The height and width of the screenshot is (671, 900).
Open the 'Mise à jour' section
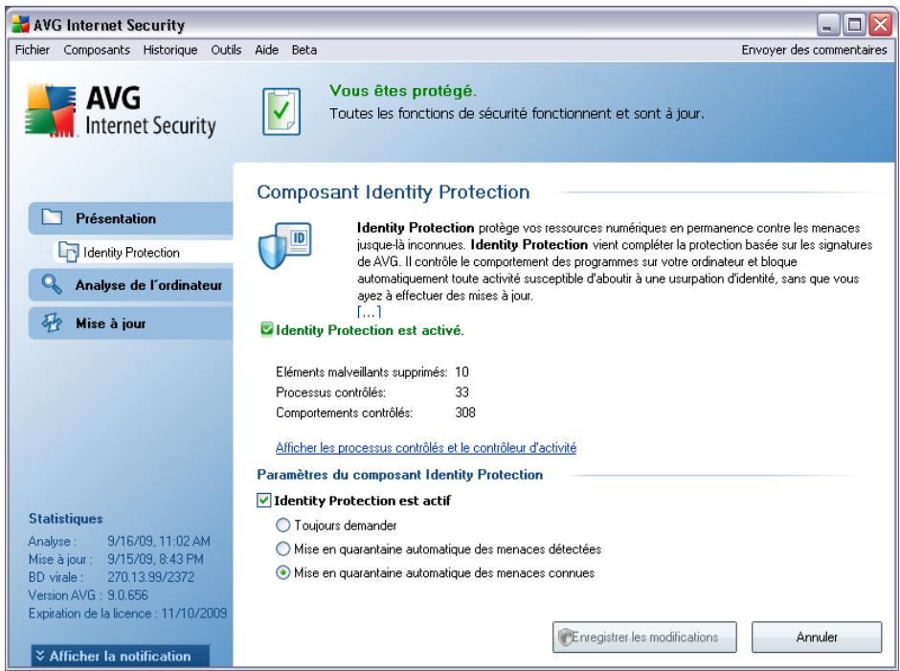point(131,324)
